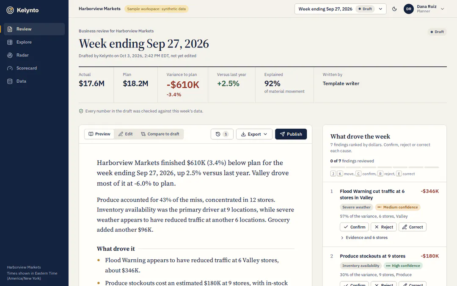Publish the review
The width and height of the screenshot is (457, 286).
pos(291,134)
